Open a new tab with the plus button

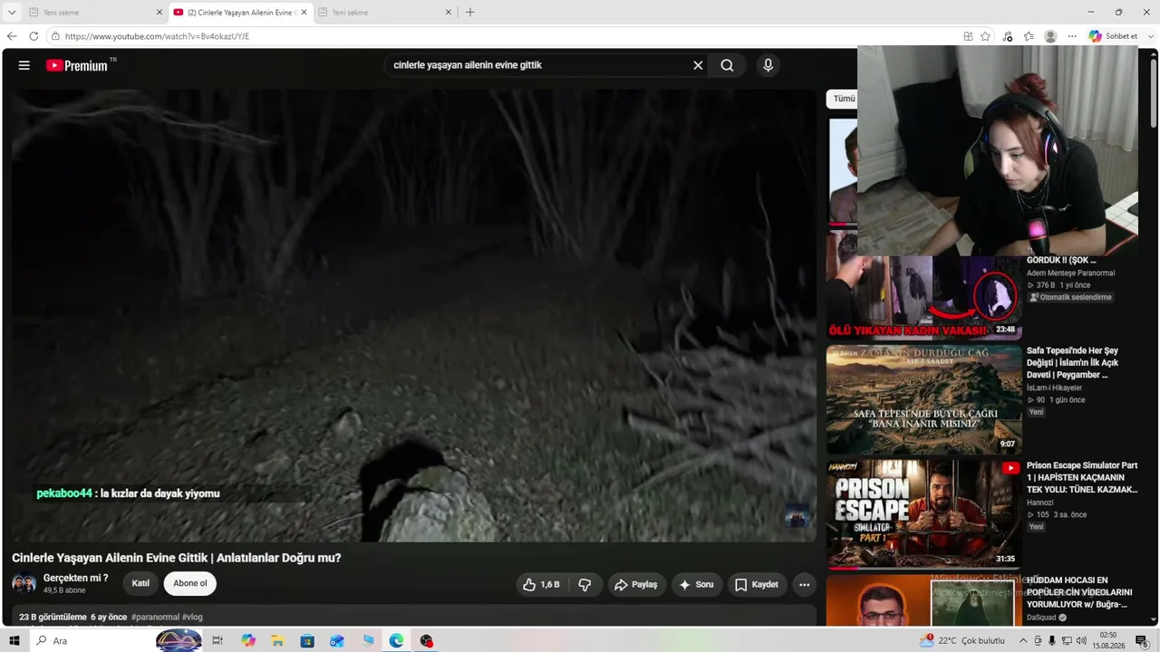click(469, 13)
